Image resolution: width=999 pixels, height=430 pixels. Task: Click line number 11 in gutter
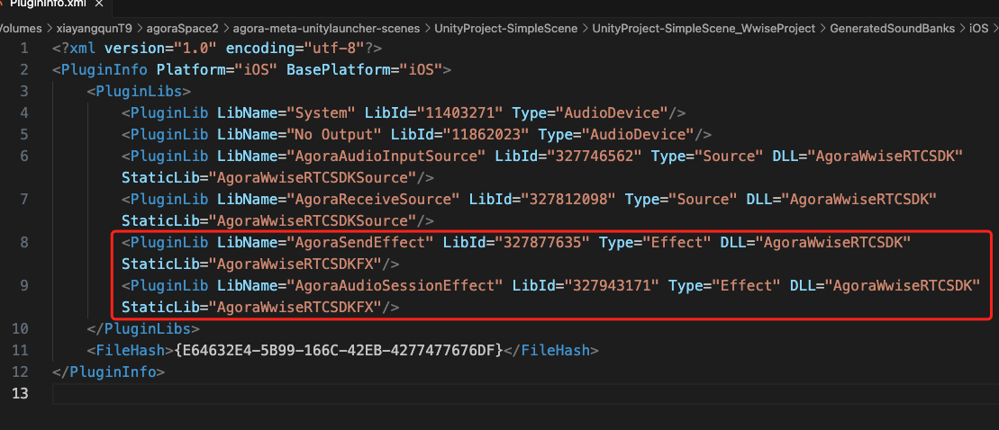coord(21,351)
